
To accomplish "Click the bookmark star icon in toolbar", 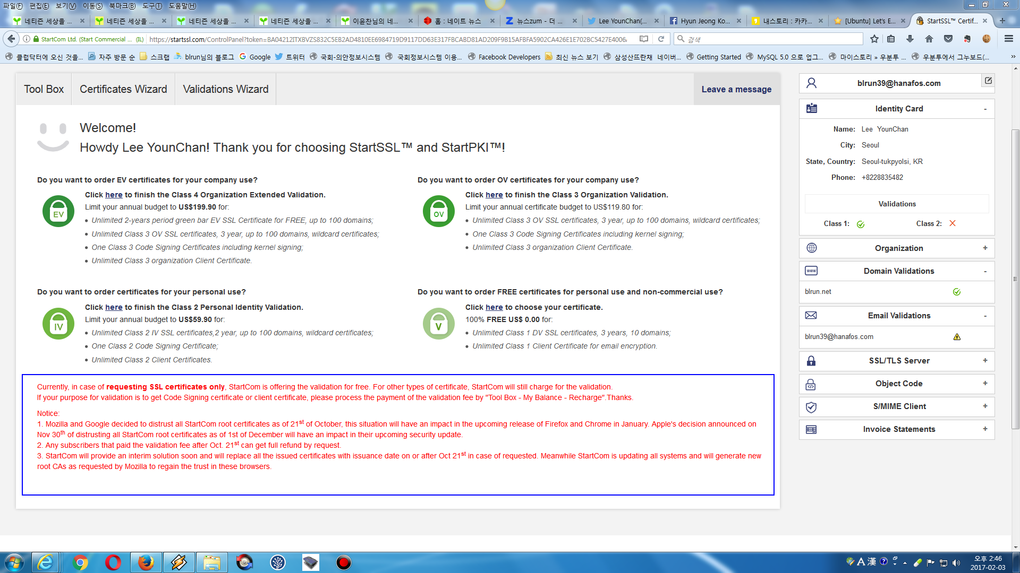I will (x=874, y=39).
